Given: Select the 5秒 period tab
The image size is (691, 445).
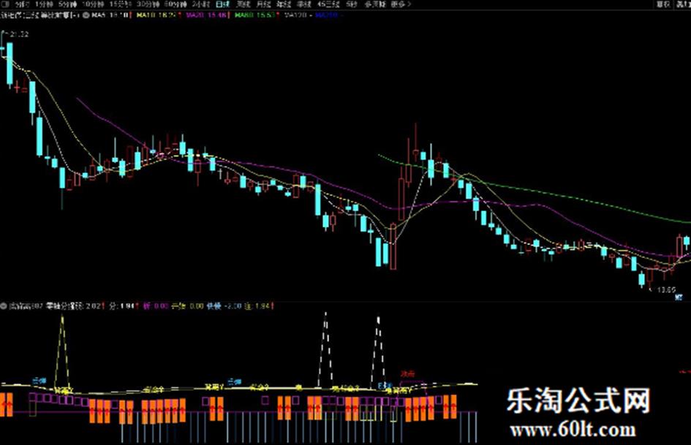Looking at the screenshot, I should (351, 4).
